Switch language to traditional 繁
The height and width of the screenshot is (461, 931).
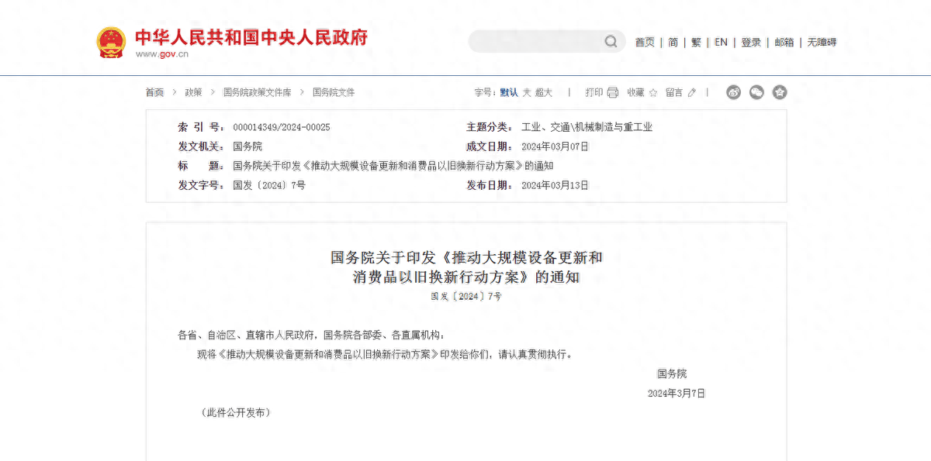(696, 43)
